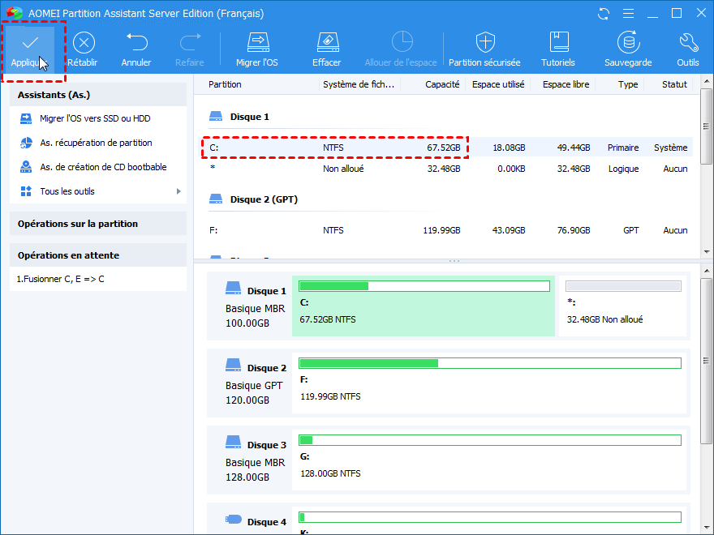The width and height of the screenshot is (714, 535).
Task: Open the hamburger menu in title bar
Action: 628,14
